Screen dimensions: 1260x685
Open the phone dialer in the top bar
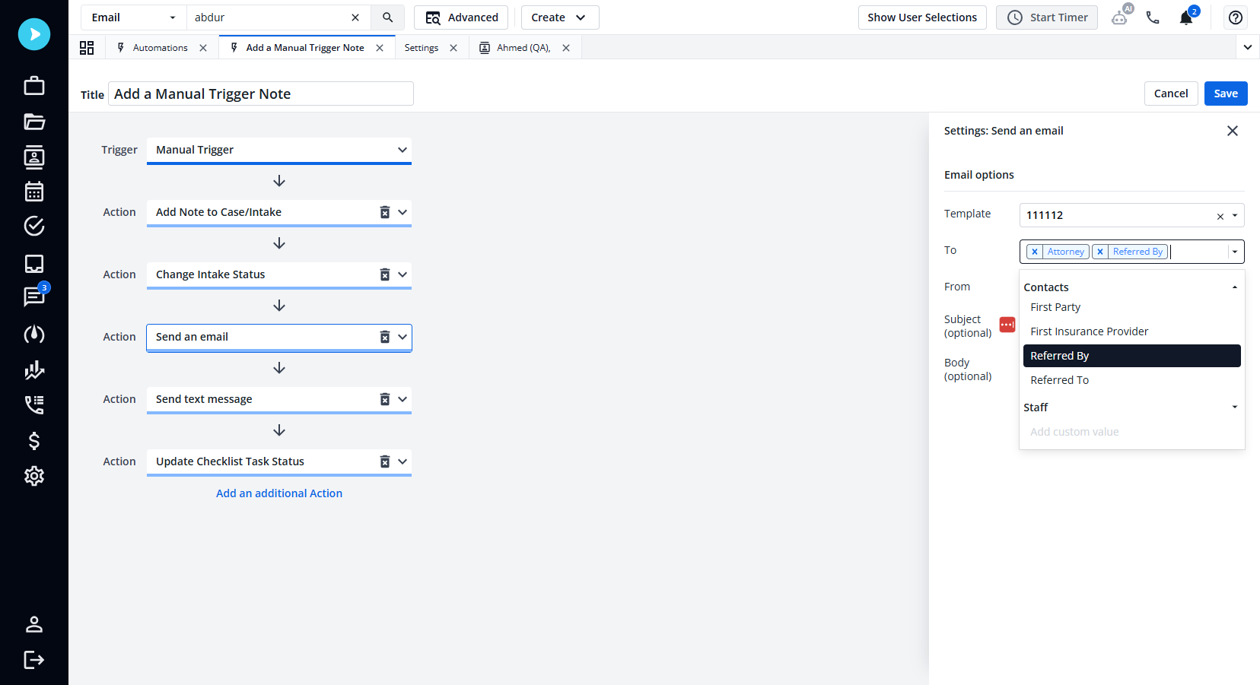point(1153,17)
